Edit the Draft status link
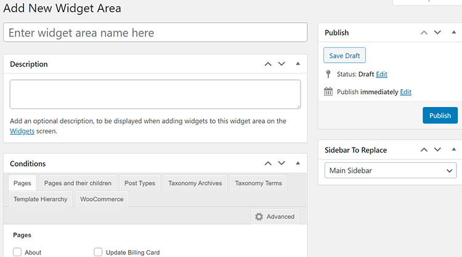Image resolution: width=462 pixels, height=257 pixels. (382, 74)
